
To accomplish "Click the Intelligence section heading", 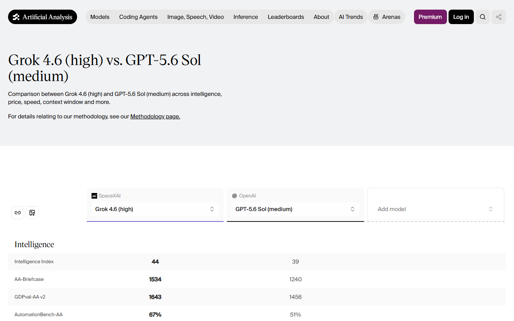I will (34, 244).
